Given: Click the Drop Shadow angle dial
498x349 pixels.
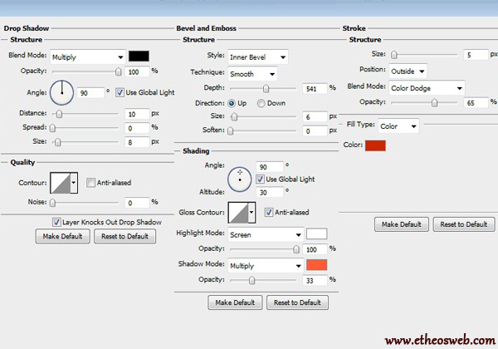Looking at the screenshot, I should click(62, 91).
